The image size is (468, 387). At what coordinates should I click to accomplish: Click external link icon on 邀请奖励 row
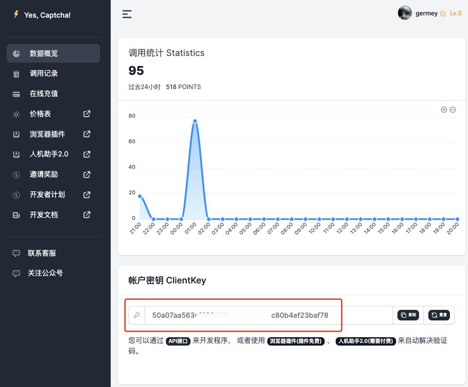pos(87,175)
